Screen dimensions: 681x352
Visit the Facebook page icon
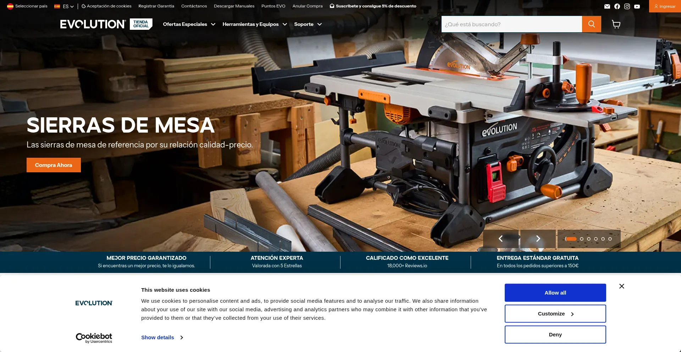coord(617,6)
